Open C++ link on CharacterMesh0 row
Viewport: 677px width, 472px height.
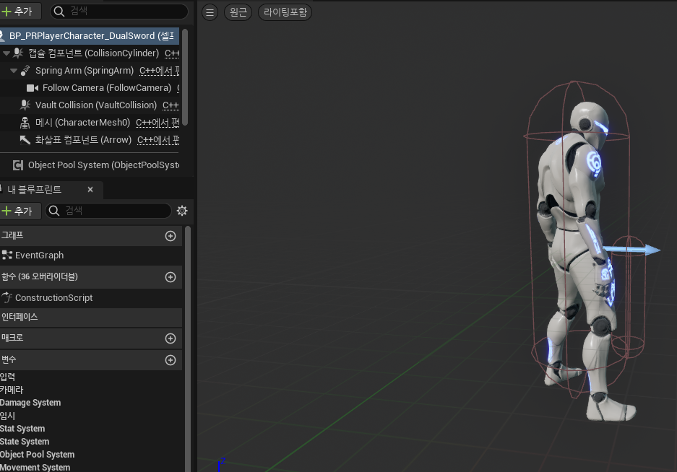coord(158,123)
